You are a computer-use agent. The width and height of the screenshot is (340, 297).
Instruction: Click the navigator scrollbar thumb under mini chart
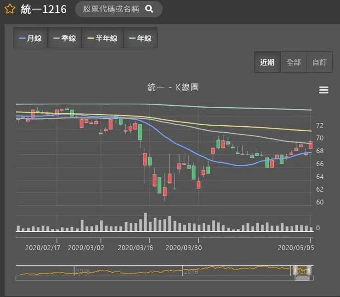[x=302, y=278]
